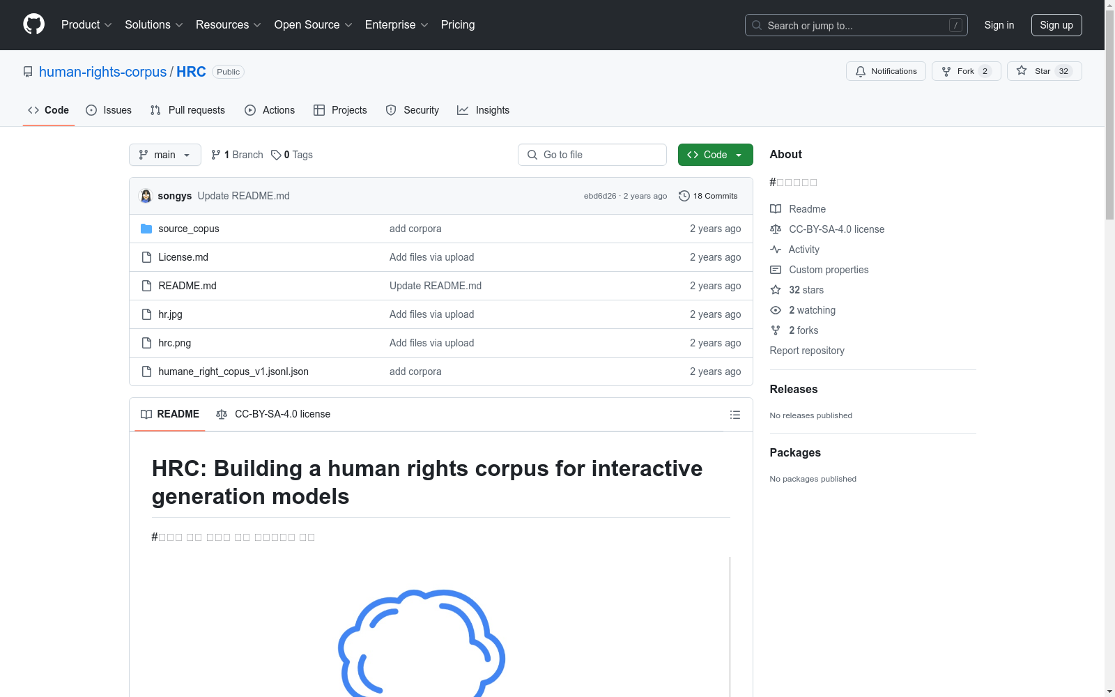Click 'add corpora' message on source_copus row
This screenshot has height=697, width=1115.
pyautogui.click(x=415, y=229)
